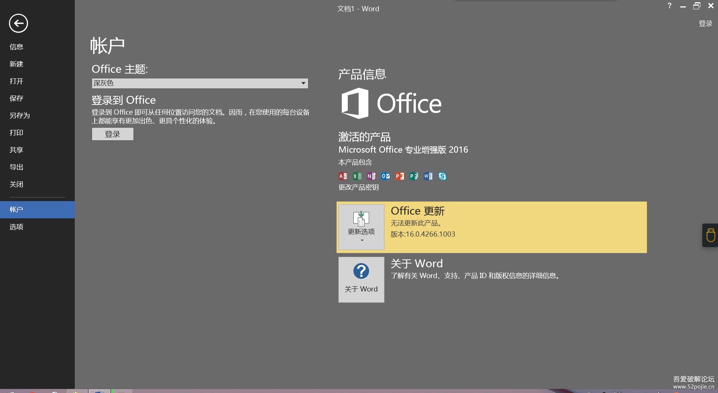Open the 更新选项 update options dropdown button
Screen dimensions: 718x393
[x=361, y=227]
